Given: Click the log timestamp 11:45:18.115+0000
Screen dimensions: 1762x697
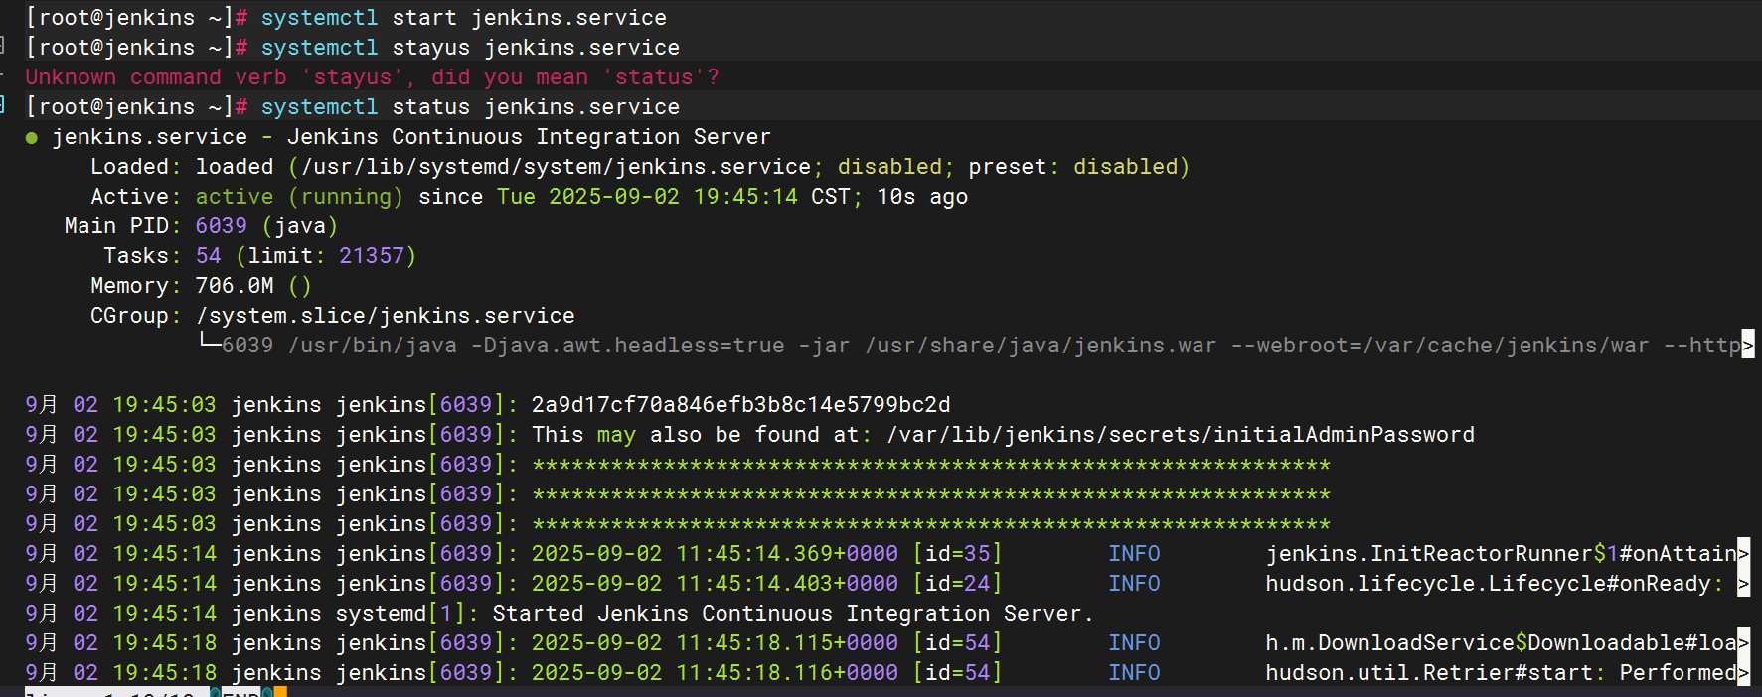Looking at the screenshot, I should click(787, 643).
